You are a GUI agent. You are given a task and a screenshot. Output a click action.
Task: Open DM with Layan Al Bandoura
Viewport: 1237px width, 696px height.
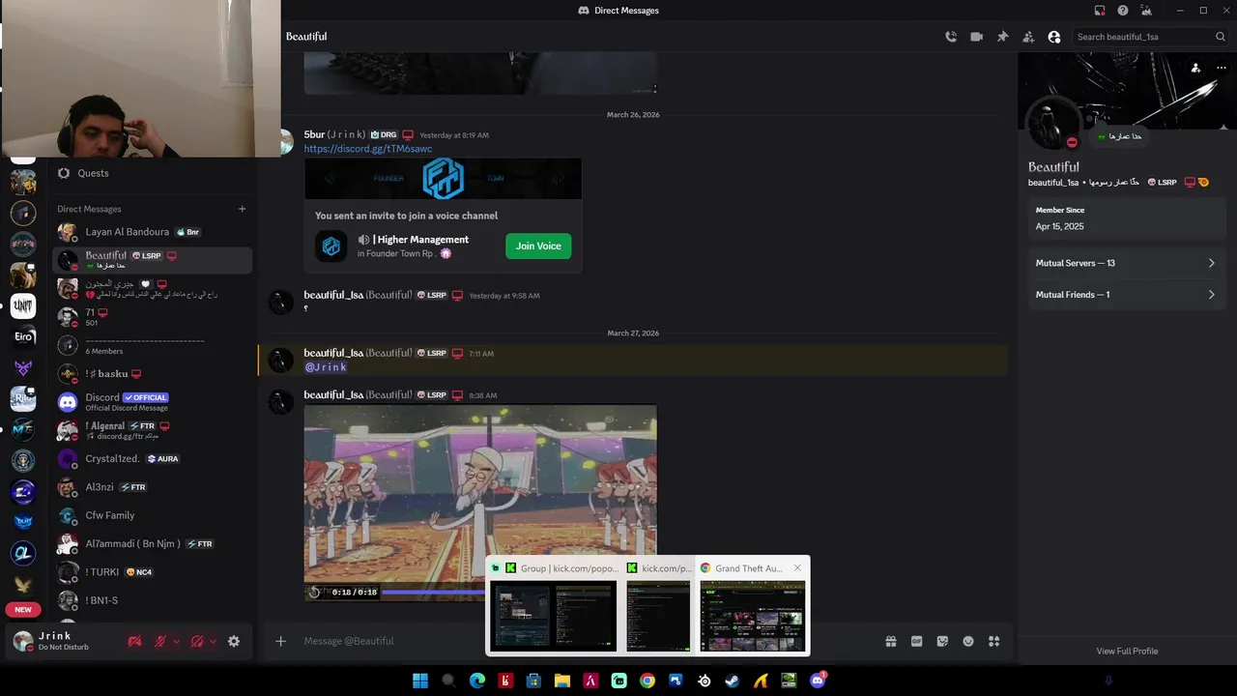(153, 232)
